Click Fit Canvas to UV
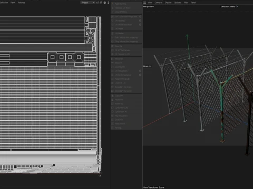Screen dimensions: 253x189 coord(126,54)
